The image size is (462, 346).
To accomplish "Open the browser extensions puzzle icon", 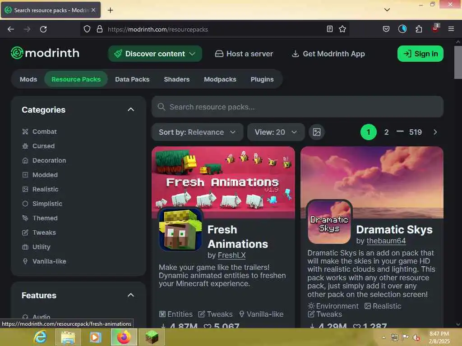I will click(x=419, y=29).
